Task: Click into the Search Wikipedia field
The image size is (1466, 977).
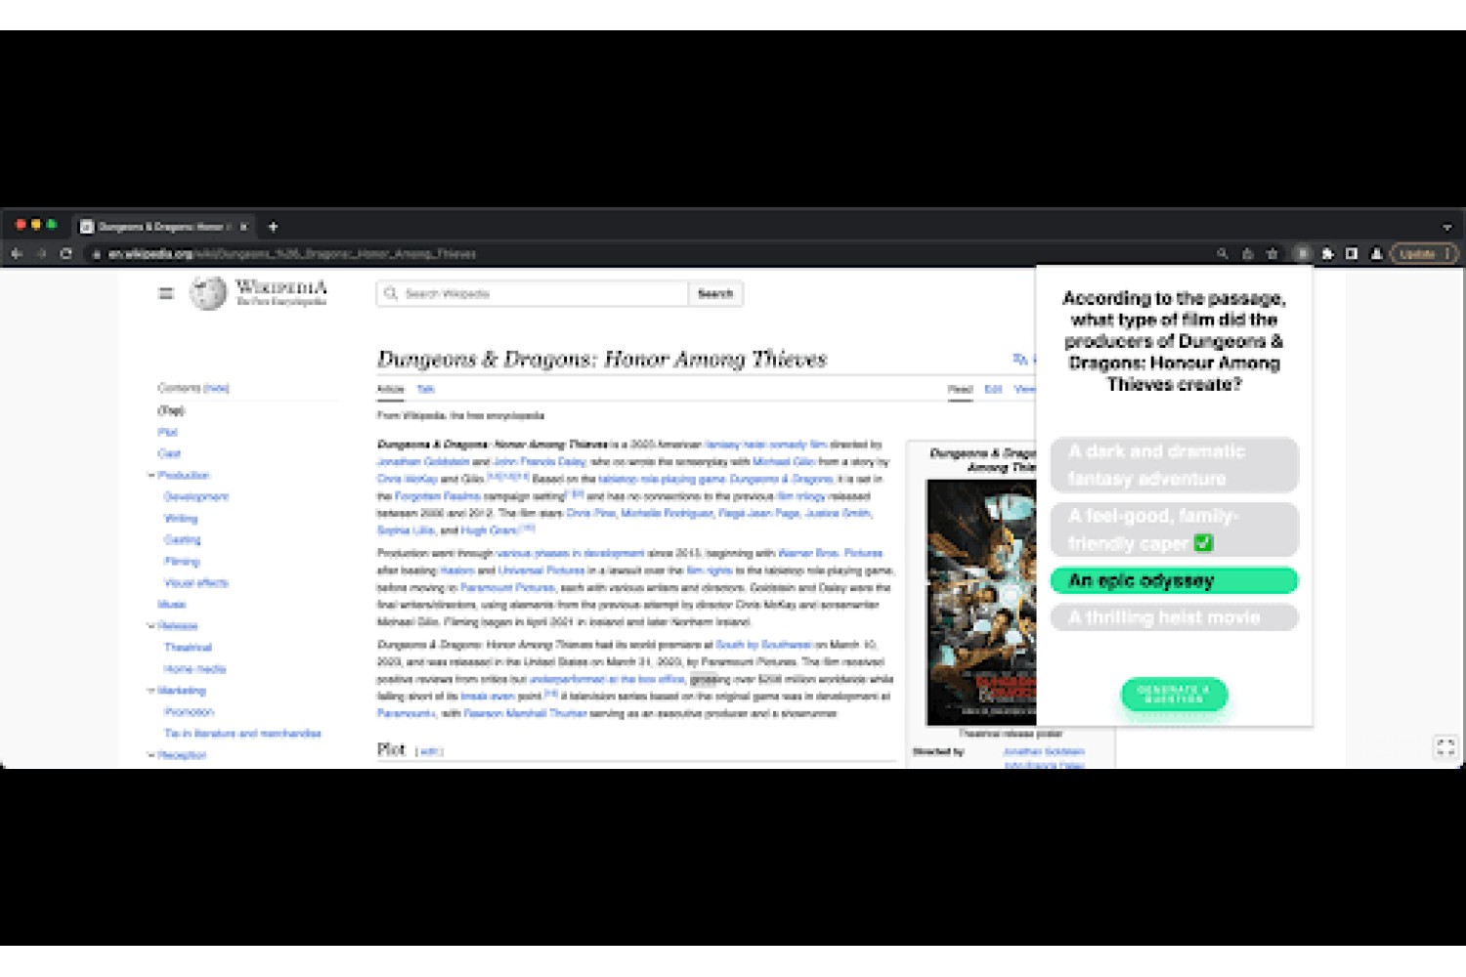Action: pos(533,293)
